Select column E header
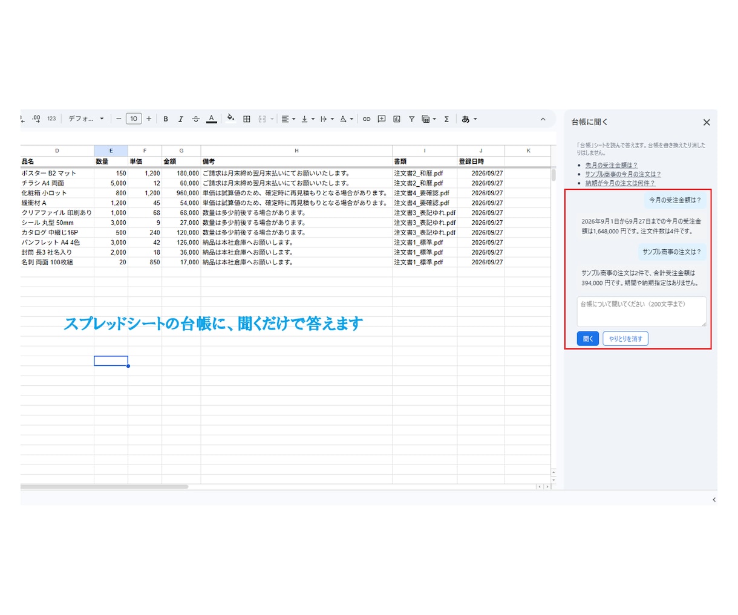Image resolution: width=738 pixels, height=615 pixels. pos(111,151)
